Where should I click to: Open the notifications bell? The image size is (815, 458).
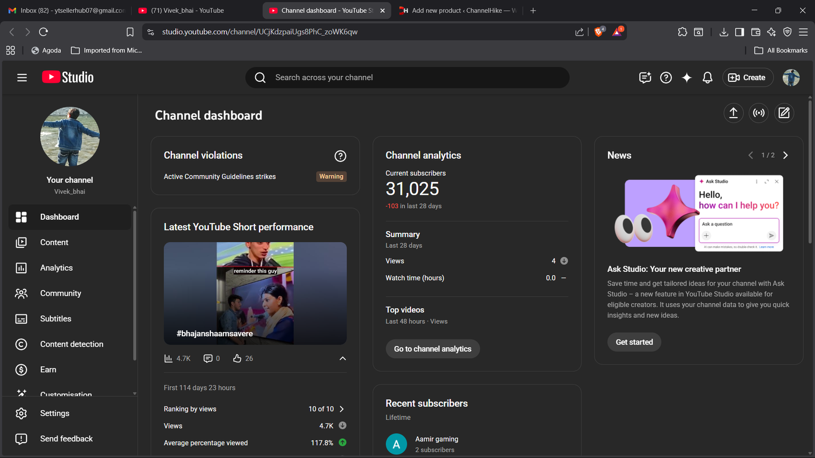click(707, 77)
